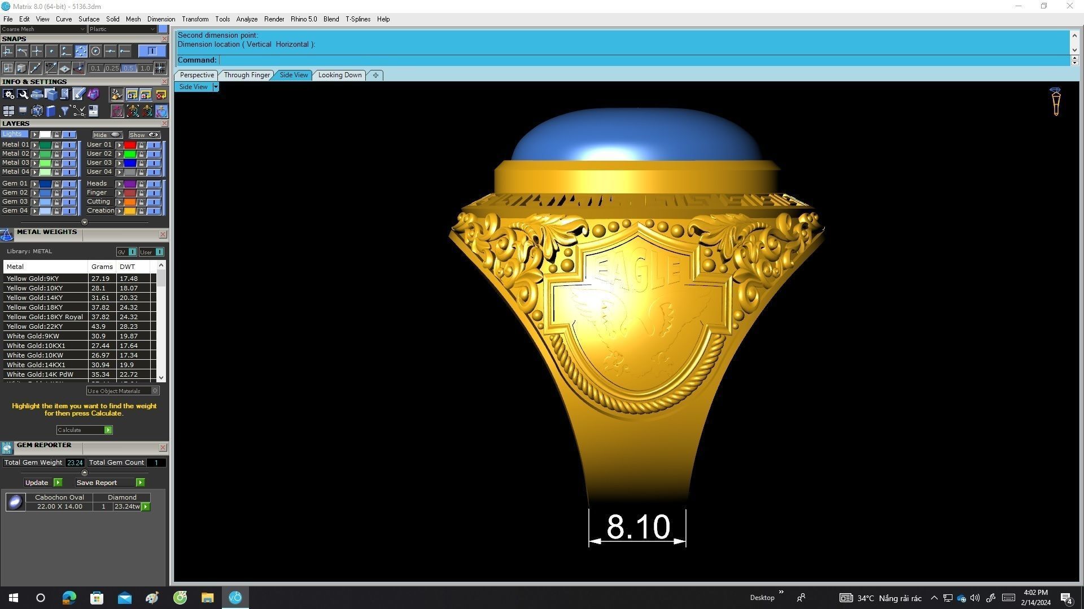The width and height of the screenshot is (1084, 609).
Task: Open the Analyze menu
Action: [247, 19]
